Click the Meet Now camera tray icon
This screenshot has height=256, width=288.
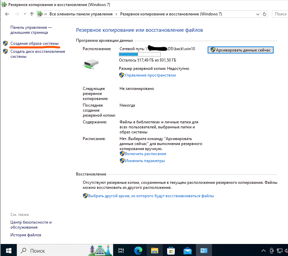[272, 251]
